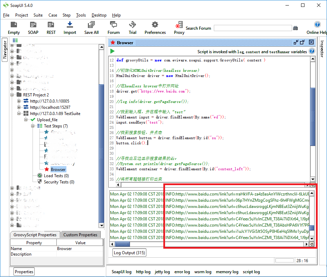Select http://127.0.0.1:89 TestSuite node
The width and height of the screenshot is (327, 277).
55,114
